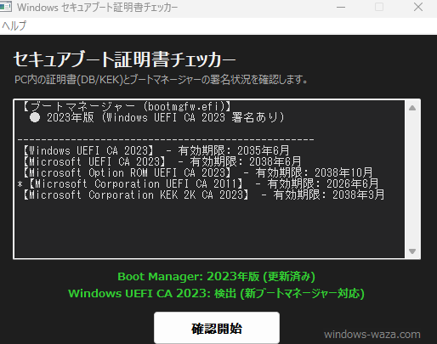Click the Microsoft Option ROM UEFI CA 2023 row
Image resolution: width=437 pixels, height=344 pixels.
point(198,172)
